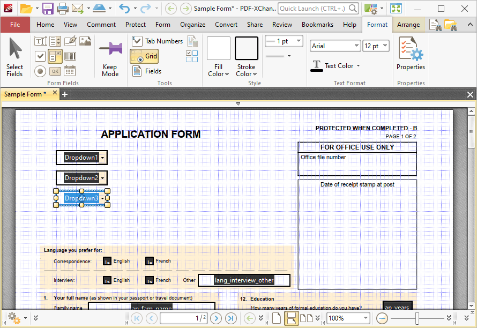The height and width of the screenshot is (328, 477).
Task: Open the File backstage menu
Action: click(x=15, y=24)
